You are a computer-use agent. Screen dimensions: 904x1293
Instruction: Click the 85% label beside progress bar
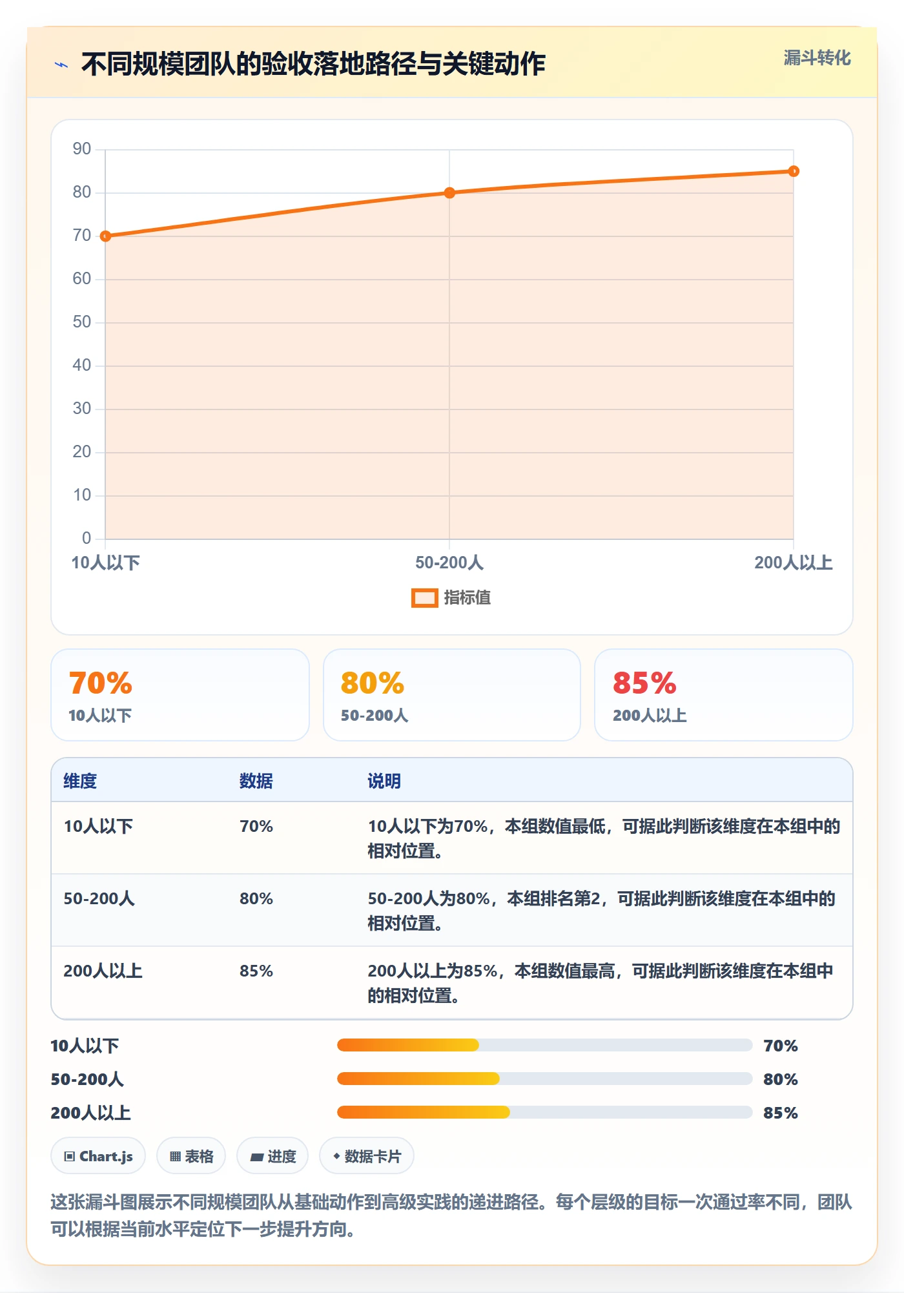pyautogui.click(x=781, y=1113)
